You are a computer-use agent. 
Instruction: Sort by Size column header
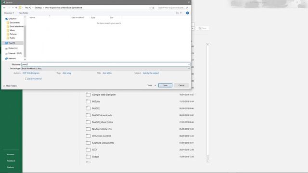pyautogui.click(x=112, y=18)
